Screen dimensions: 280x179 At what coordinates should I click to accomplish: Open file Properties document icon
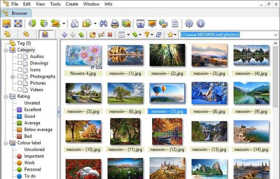[x=74, y=23]
